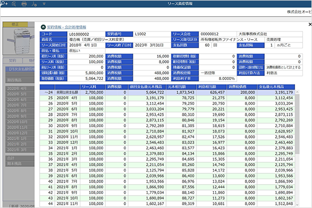Click the 支払後元本残高 cell 1,512,848
This screenshot has height=208, width=312.
[x=276, y=204]
